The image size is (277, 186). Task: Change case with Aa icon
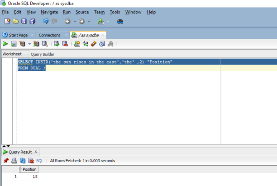[86, 44]
